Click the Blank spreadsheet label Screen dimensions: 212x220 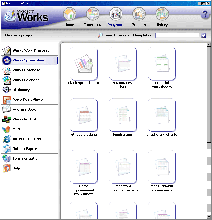pos(84,83)
